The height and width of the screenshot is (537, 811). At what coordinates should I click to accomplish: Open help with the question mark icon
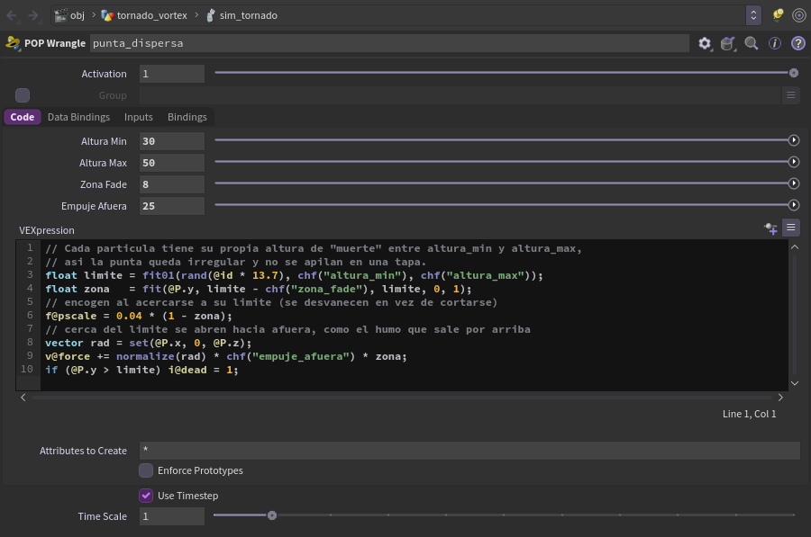(798, 43)
